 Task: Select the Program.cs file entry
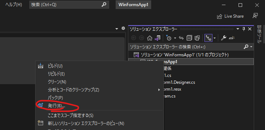170,96
